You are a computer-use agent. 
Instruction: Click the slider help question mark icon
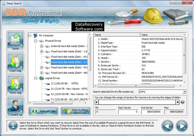point(182,102)
